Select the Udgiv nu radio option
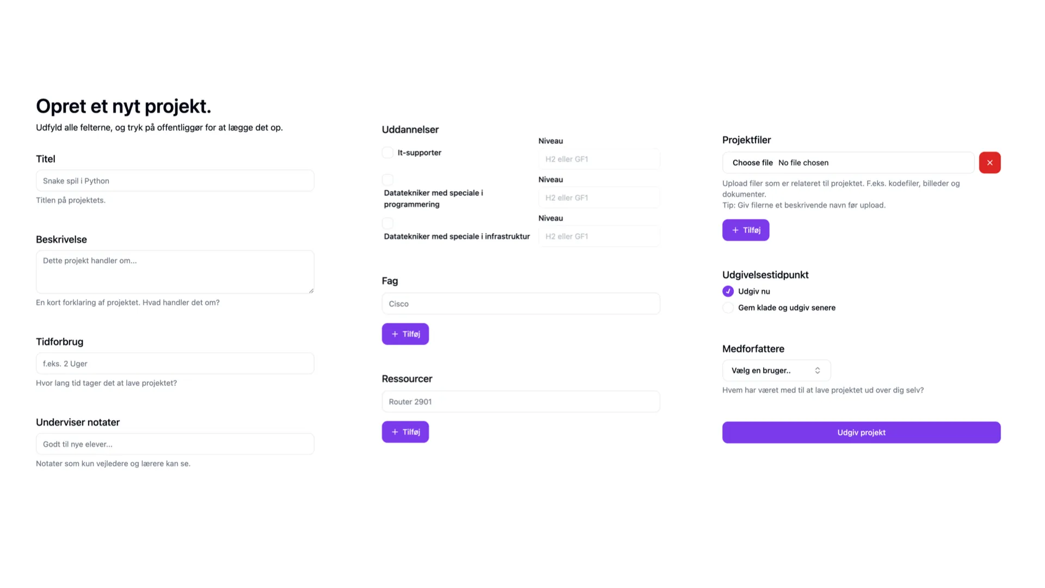This screenshot has width=1045, height=588. click(x=728, y=291)
